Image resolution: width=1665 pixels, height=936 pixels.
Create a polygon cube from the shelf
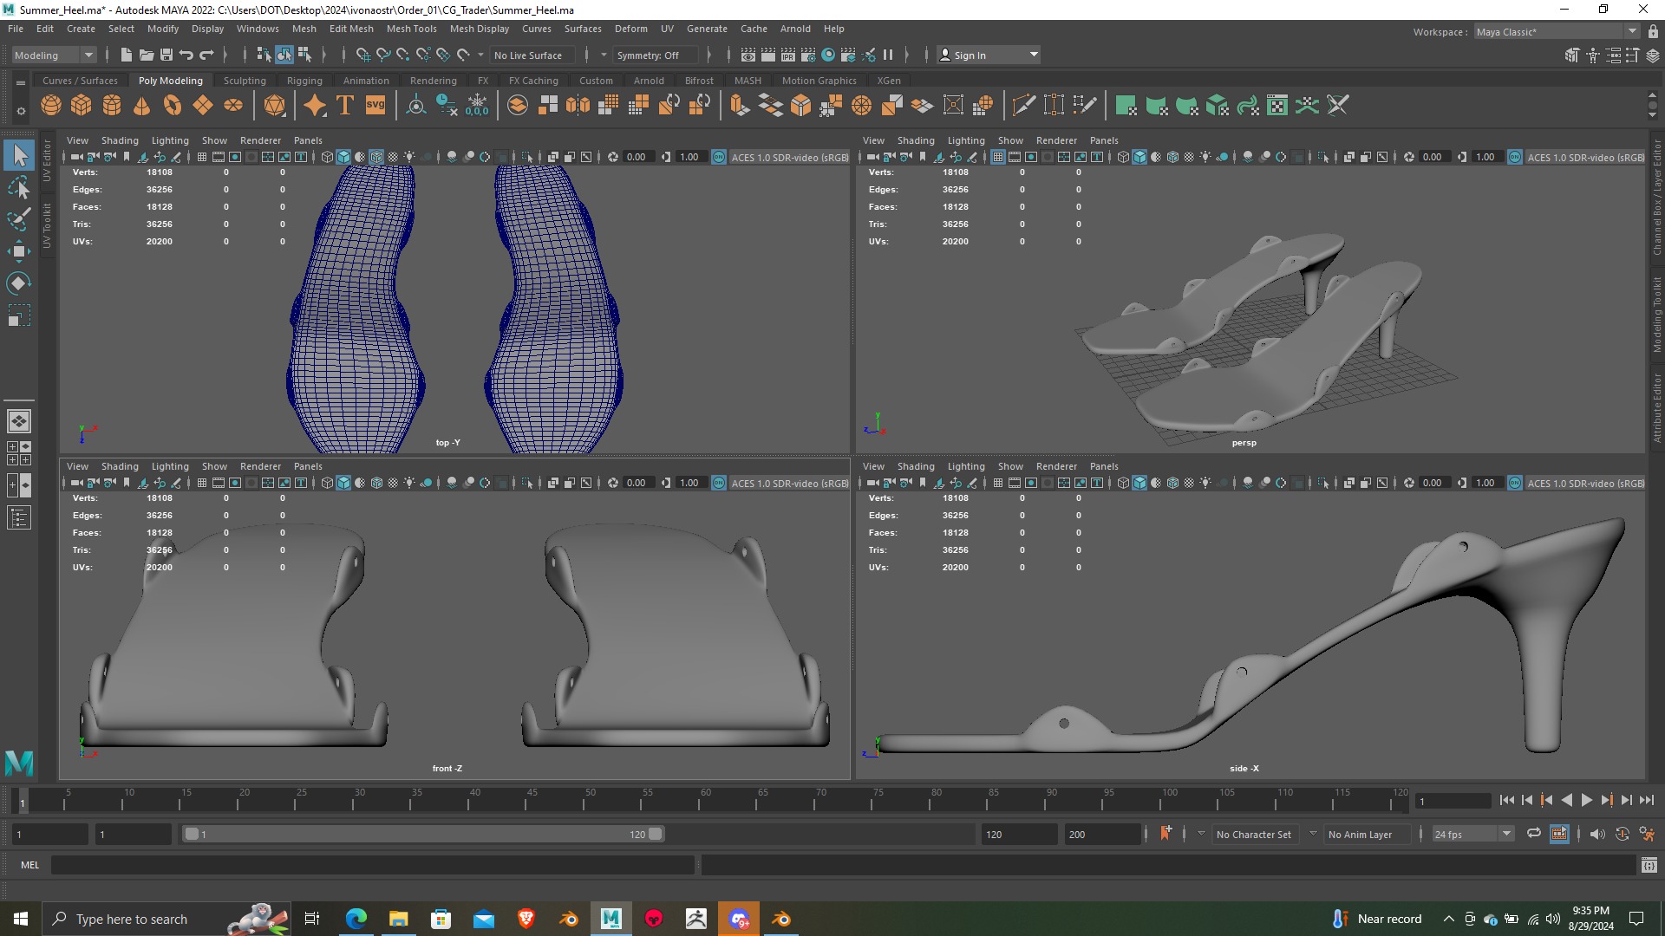82,106
